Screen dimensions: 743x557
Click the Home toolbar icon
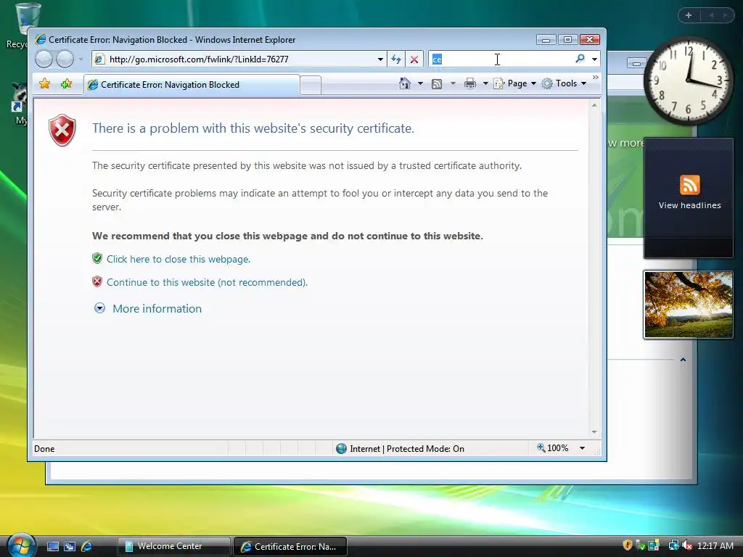click(404, 83)
